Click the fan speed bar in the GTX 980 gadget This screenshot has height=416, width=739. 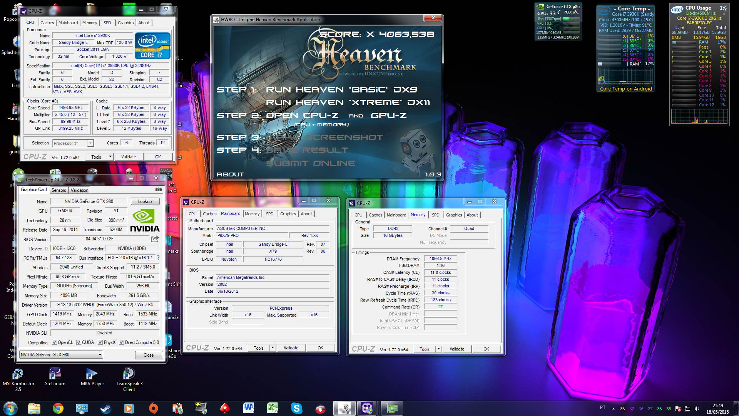(571, 18)
